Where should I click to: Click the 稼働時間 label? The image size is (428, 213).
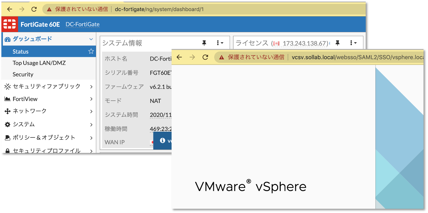tap(116, 129)
